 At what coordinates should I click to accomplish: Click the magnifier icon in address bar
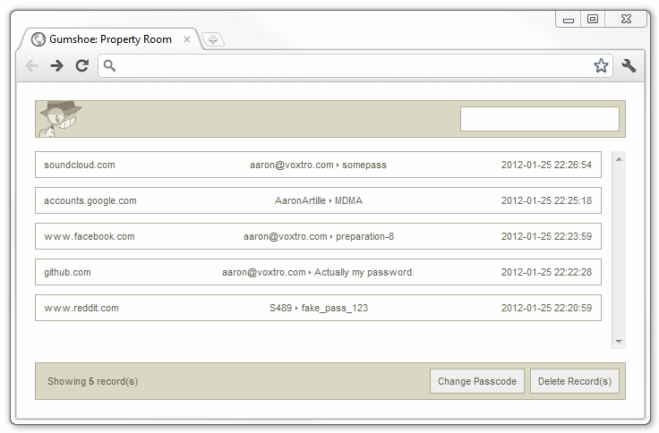[110, 66]
